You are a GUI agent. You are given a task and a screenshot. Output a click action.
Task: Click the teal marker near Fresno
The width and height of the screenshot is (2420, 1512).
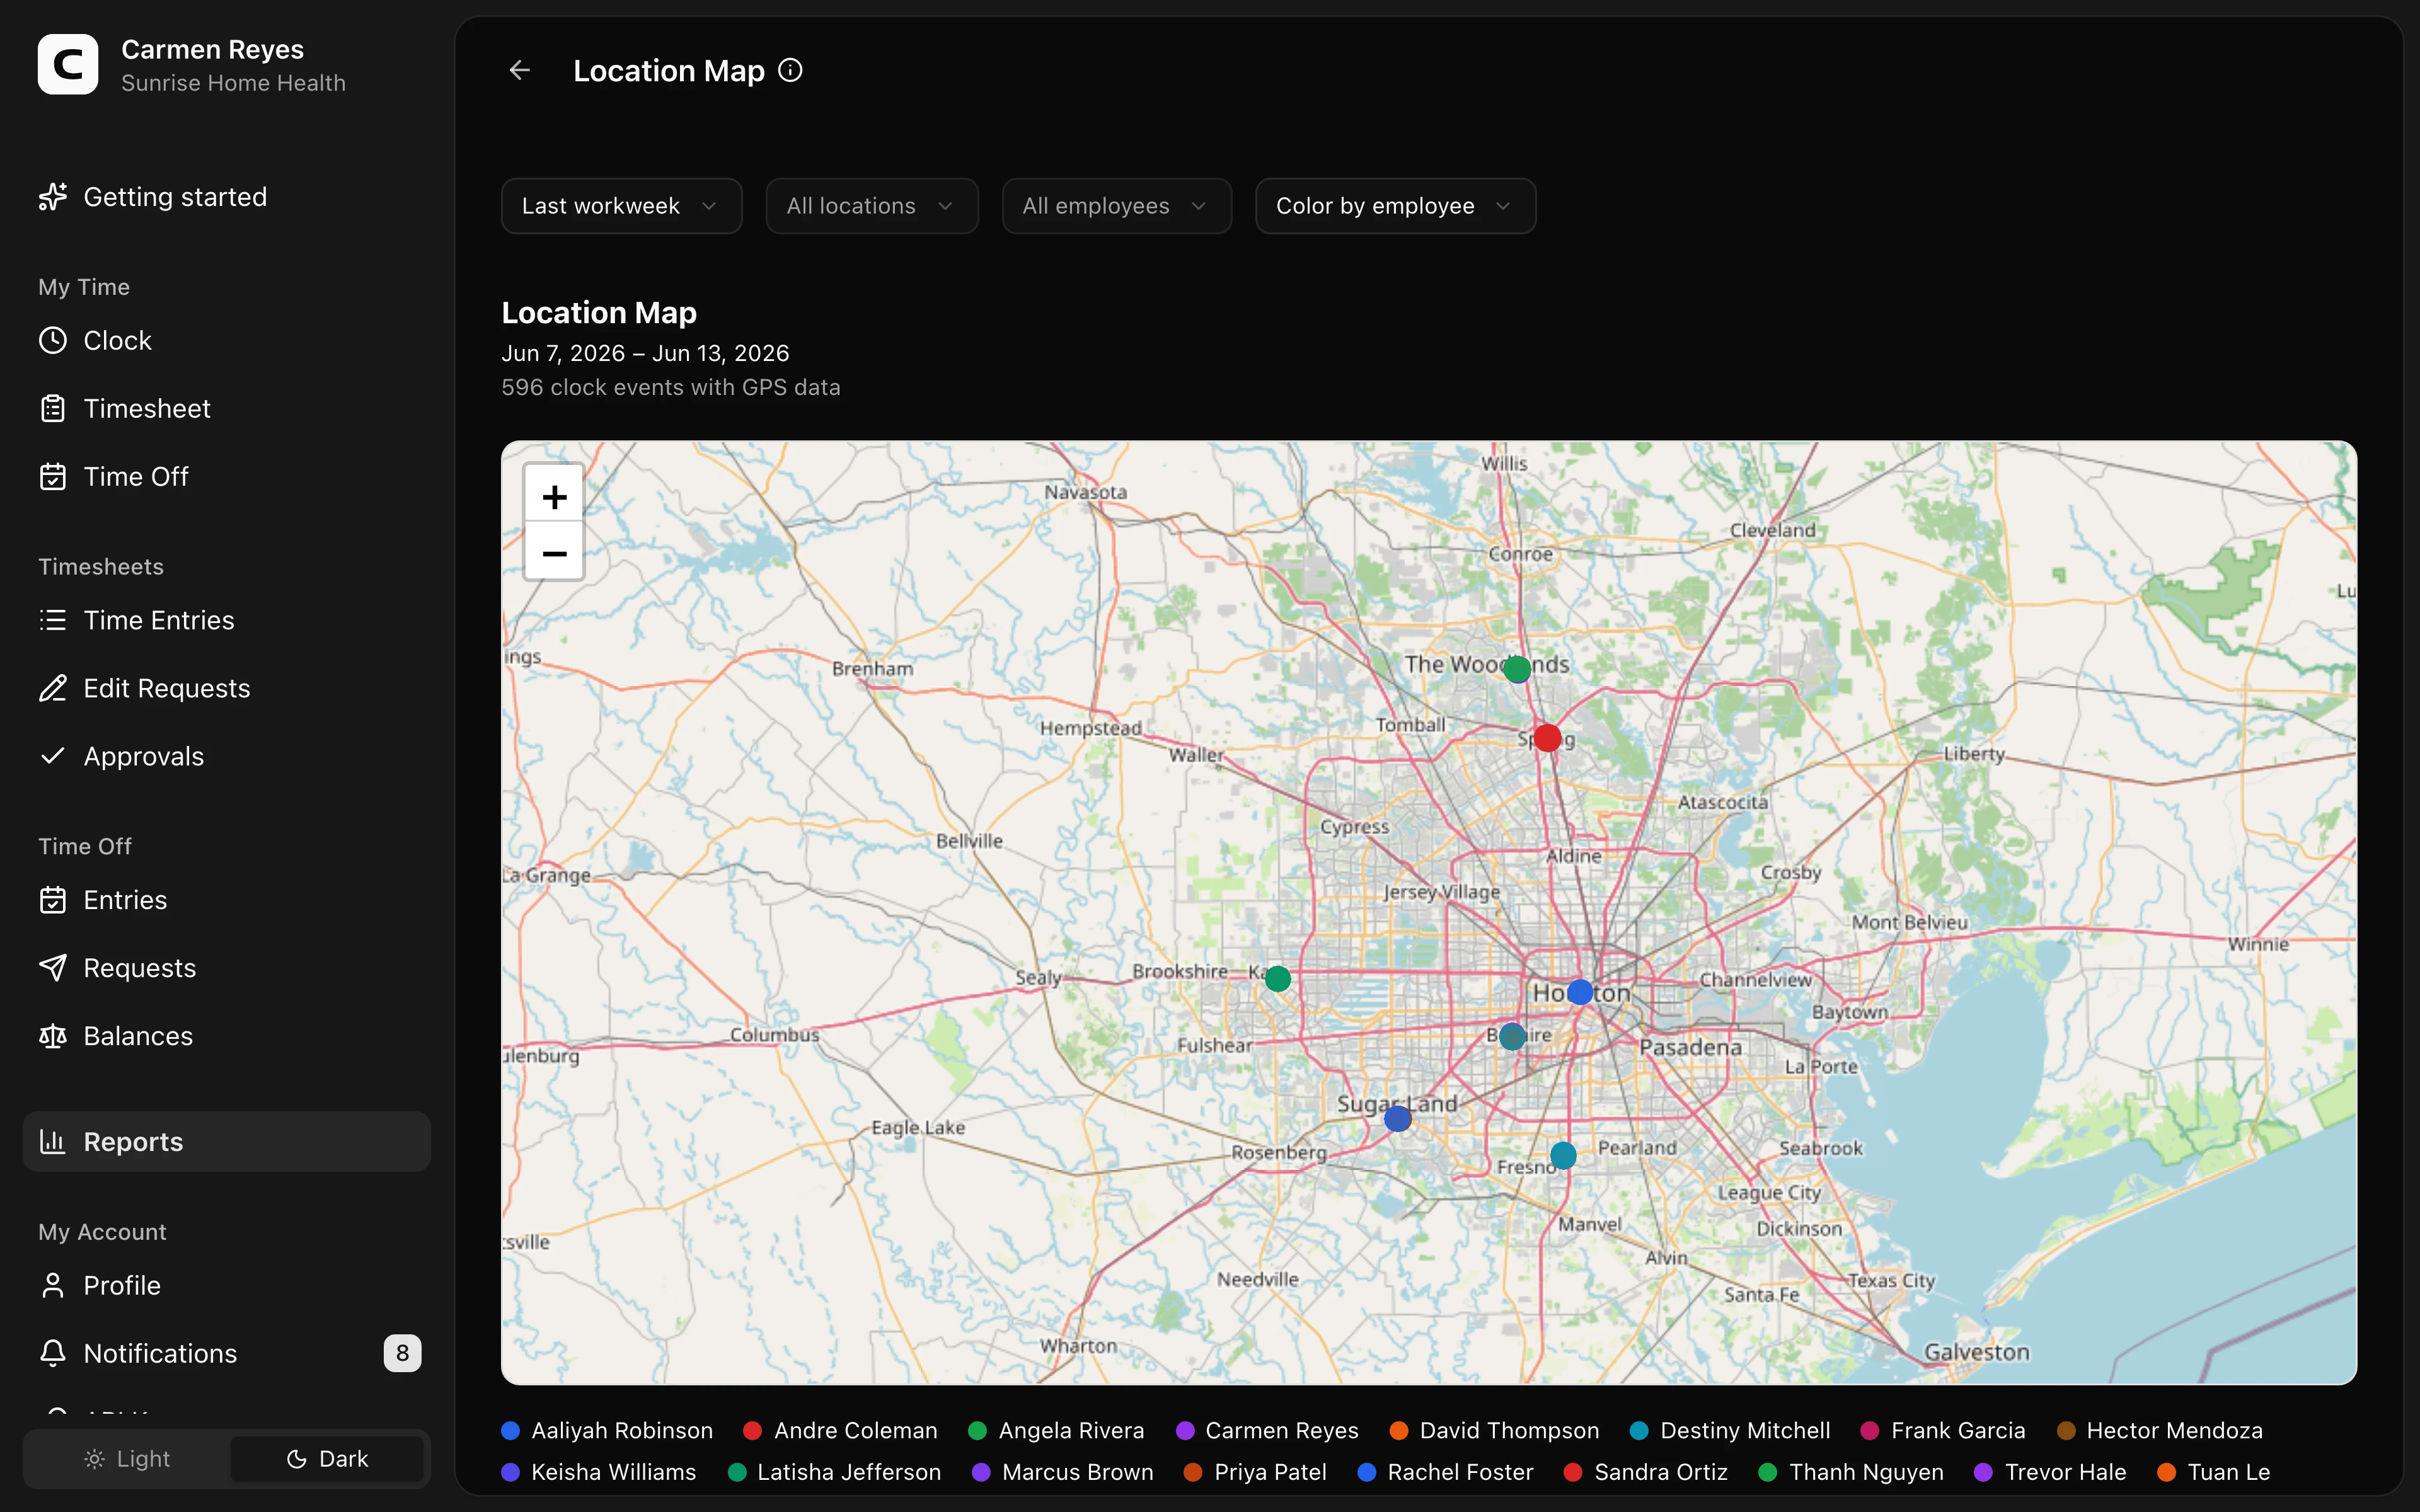click(1563, 1156)
